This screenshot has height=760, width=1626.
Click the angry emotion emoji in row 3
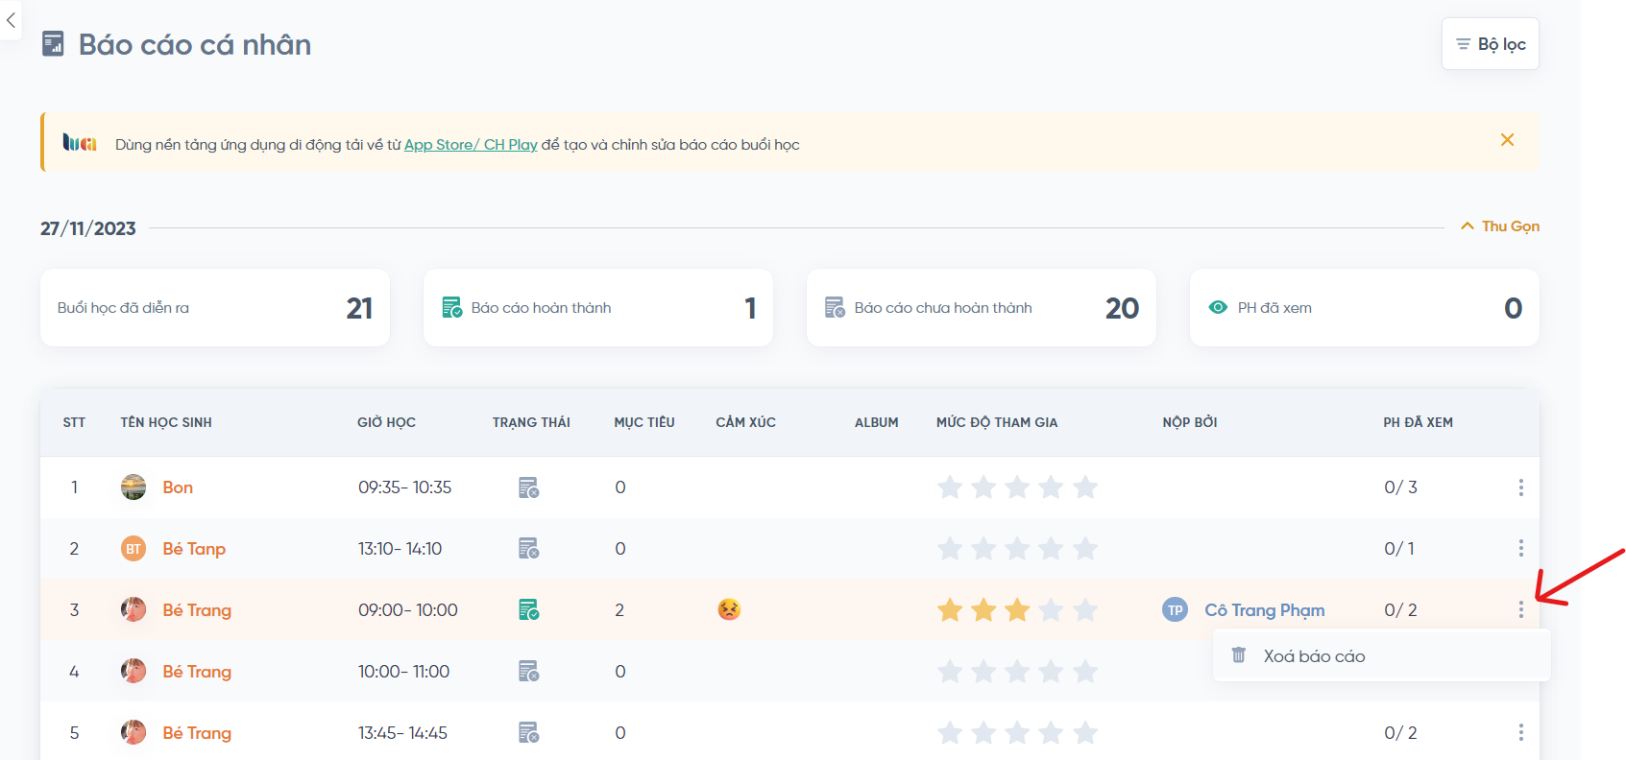click(x=729, y=609)
